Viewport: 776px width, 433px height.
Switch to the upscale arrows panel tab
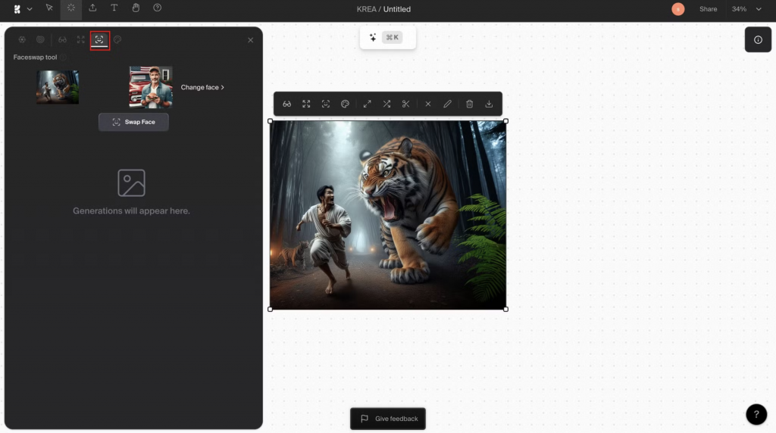coord(80,39)
